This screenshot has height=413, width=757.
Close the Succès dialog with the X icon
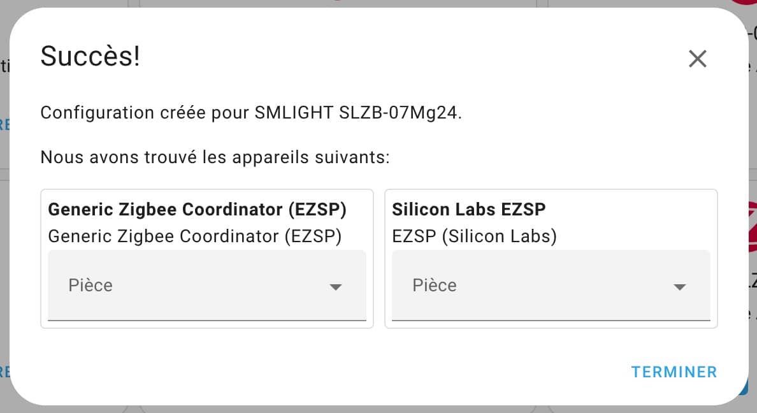697,59
